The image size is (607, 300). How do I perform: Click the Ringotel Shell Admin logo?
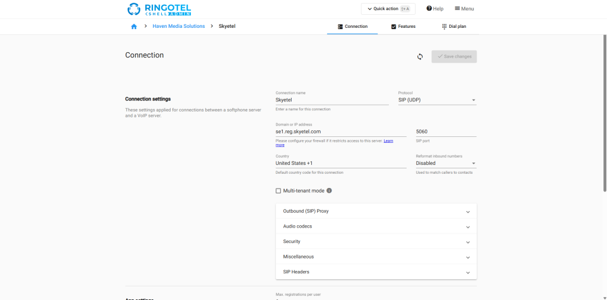(x=159, y=9)
